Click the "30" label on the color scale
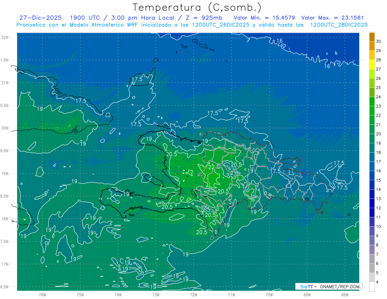The image size is (387, 299). tap(379, 41)
